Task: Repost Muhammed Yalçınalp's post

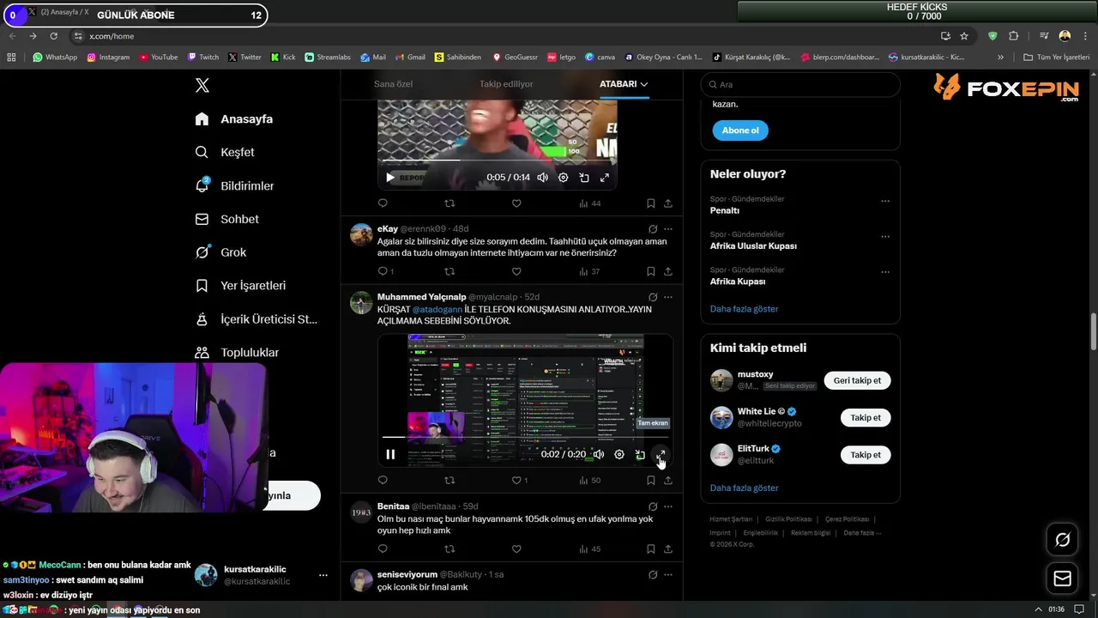Action: coord(449,480)
